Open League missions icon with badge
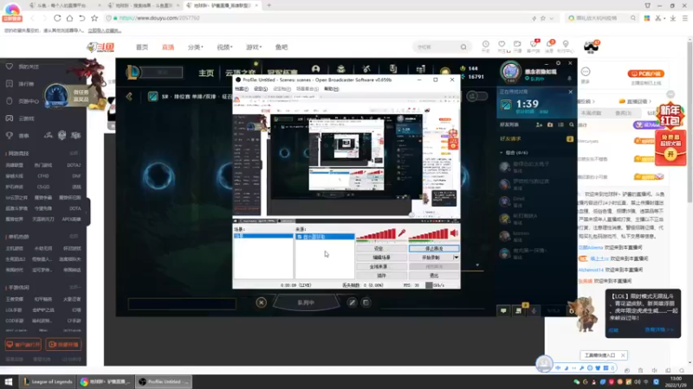Viewport: 693px width, 389px height. pyautogui.click(x=519, y=310)
